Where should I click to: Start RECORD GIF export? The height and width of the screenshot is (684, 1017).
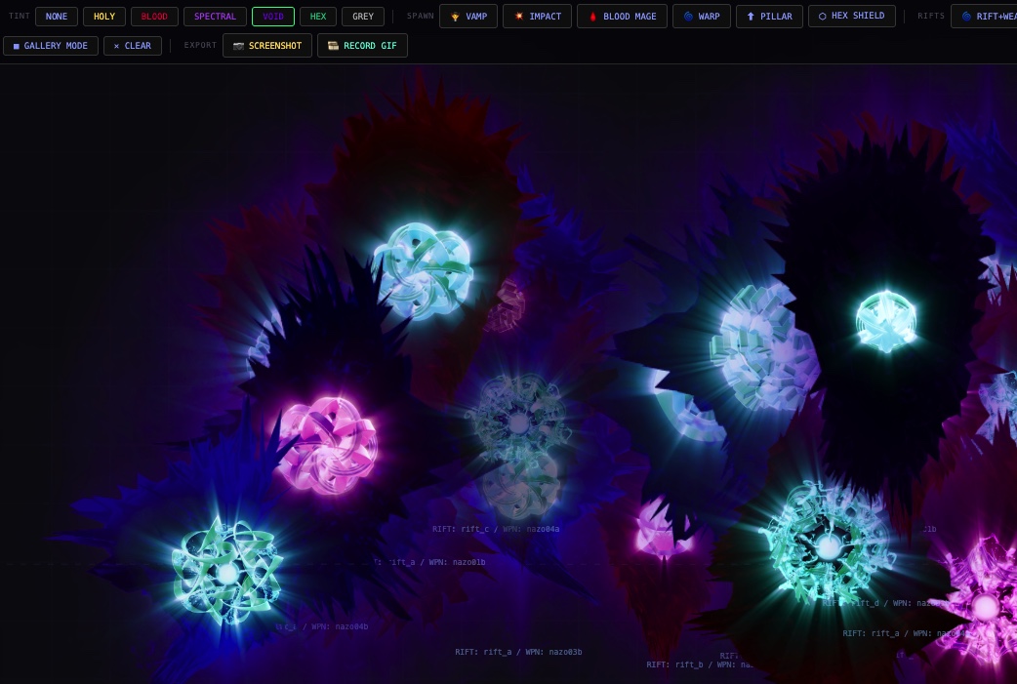tap(362, 46)
